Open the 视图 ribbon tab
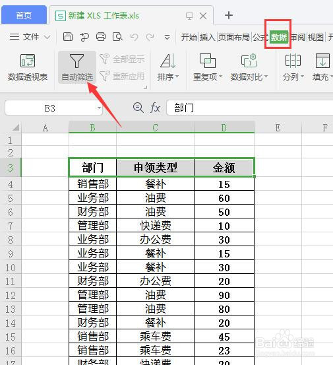 click(x=316, y=37)
